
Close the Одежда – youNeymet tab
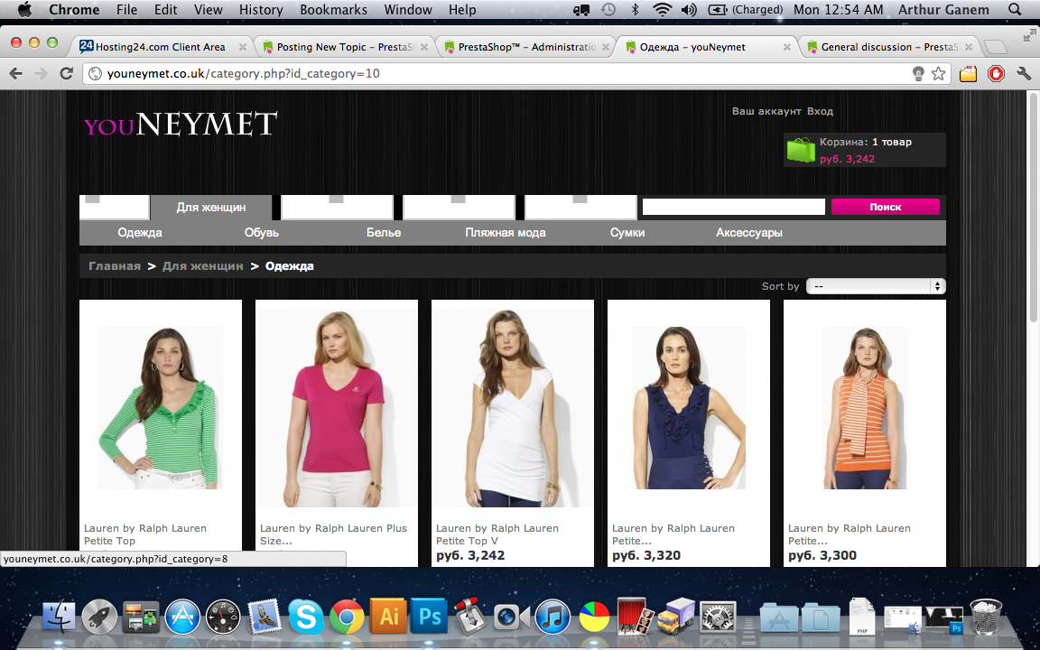(x=786, y=47)
